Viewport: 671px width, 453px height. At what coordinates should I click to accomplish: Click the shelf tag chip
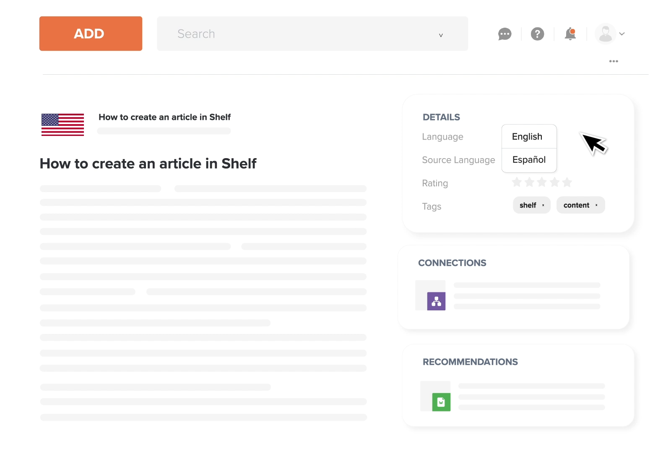528,205
